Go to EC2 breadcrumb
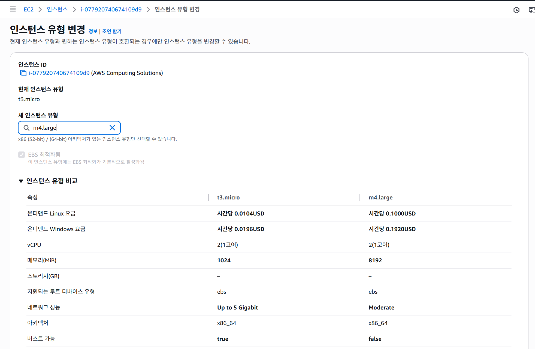The height and width of the screenshot is (349, 535). pos(28,10)
